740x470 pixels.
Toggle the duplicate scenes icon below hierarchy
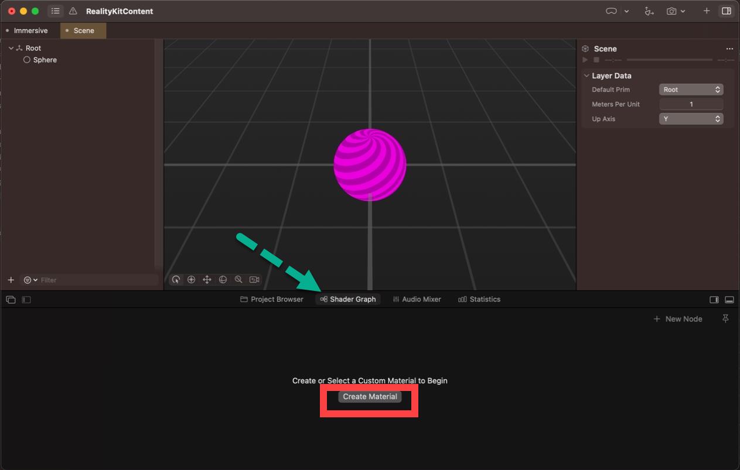click(x=11, y=299)
